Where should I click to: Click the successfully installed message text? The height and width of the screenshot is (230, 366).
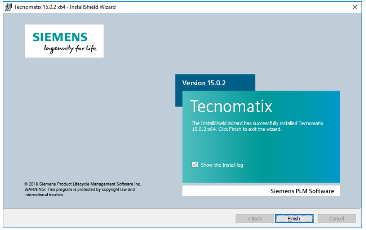pos(257,126)
